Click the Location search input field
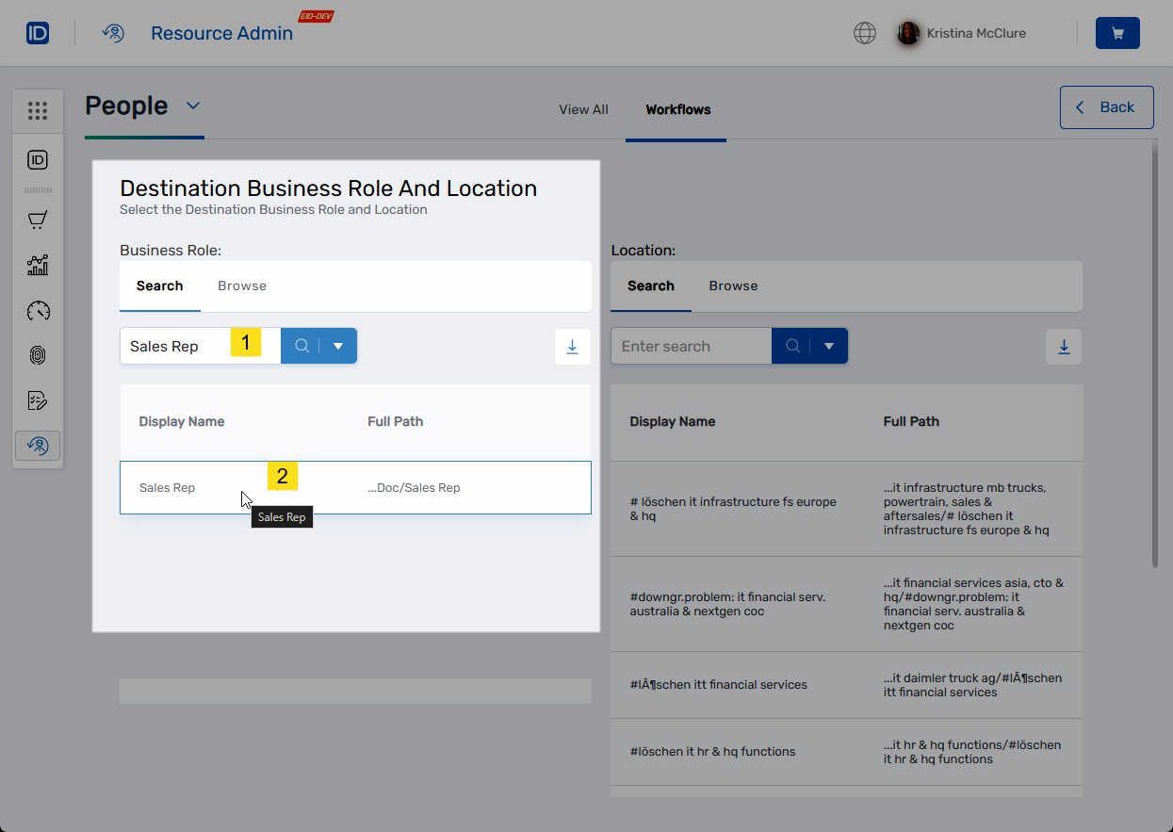The image size is (1173, 832). [691, 345]
